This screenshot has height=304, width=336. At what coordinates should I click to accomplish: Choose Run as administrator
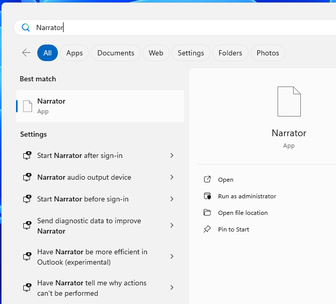tap(247, 196)
